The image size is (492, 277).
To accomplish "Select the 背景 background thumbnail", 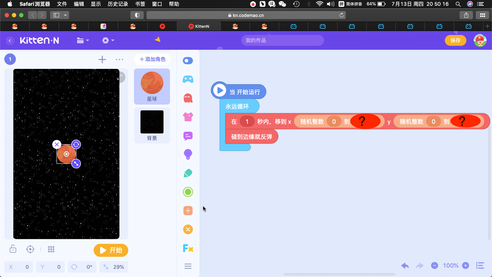I will click(x=152, y=126).
